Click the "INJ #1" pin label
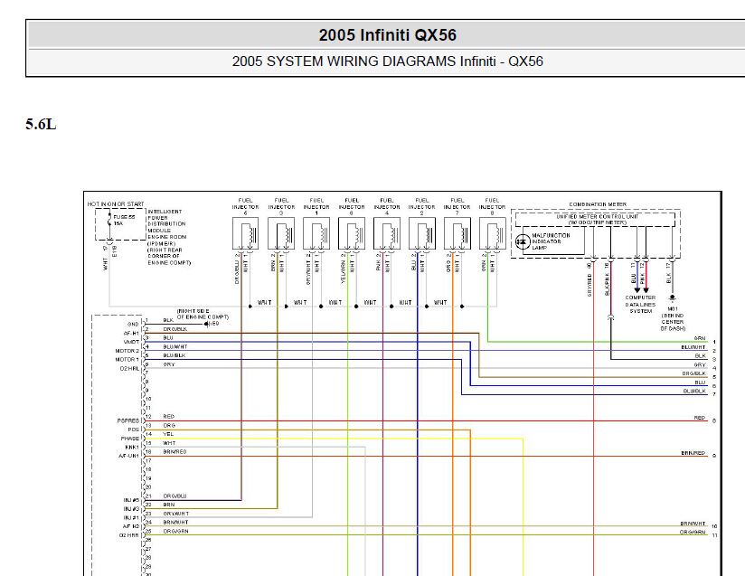The width and height of the screenshot is (745, 576). click(x=131, y=517)
